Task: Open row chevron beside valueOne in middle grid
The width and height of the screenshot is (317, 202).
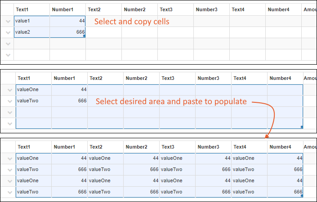Action: pos(9,90)
